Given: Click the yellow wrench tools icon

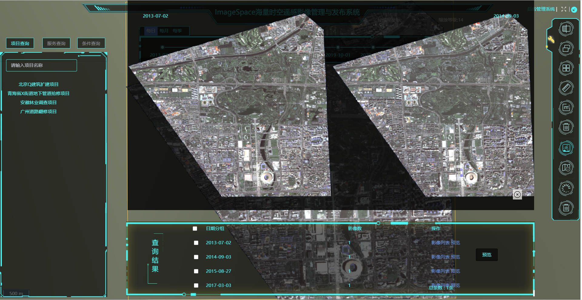Looking at the screenshot, I should point(551,40).
